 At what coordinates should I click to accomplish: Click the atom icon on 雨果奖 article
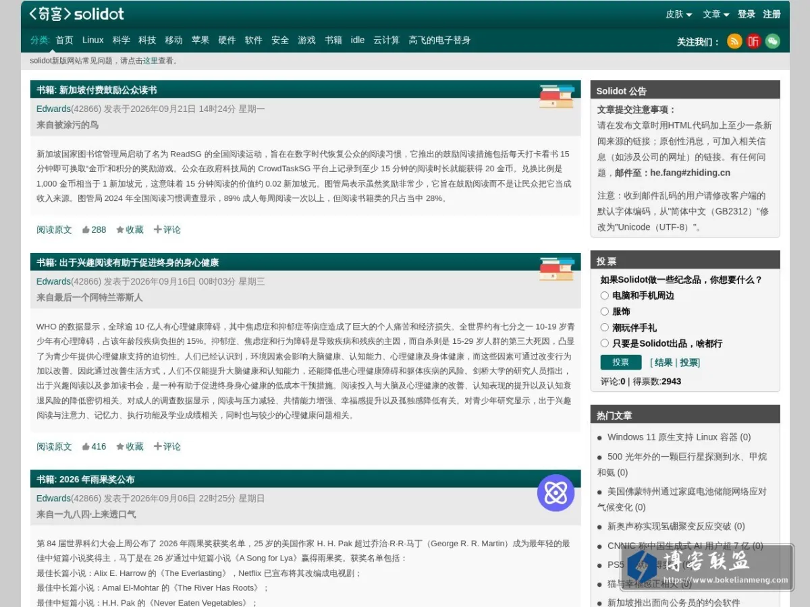click(556, 493)
